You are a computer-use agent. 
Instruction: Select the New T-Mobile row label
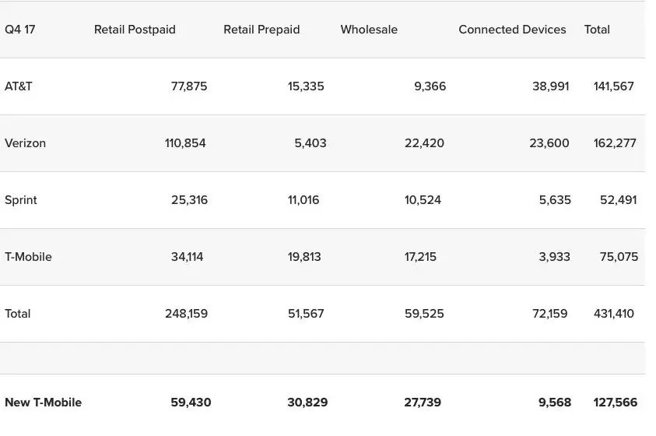point(43,403)
